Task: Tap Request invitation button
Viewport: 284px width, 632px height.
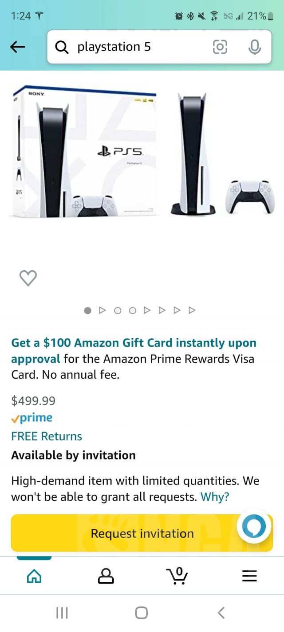Action: [142, 533]
